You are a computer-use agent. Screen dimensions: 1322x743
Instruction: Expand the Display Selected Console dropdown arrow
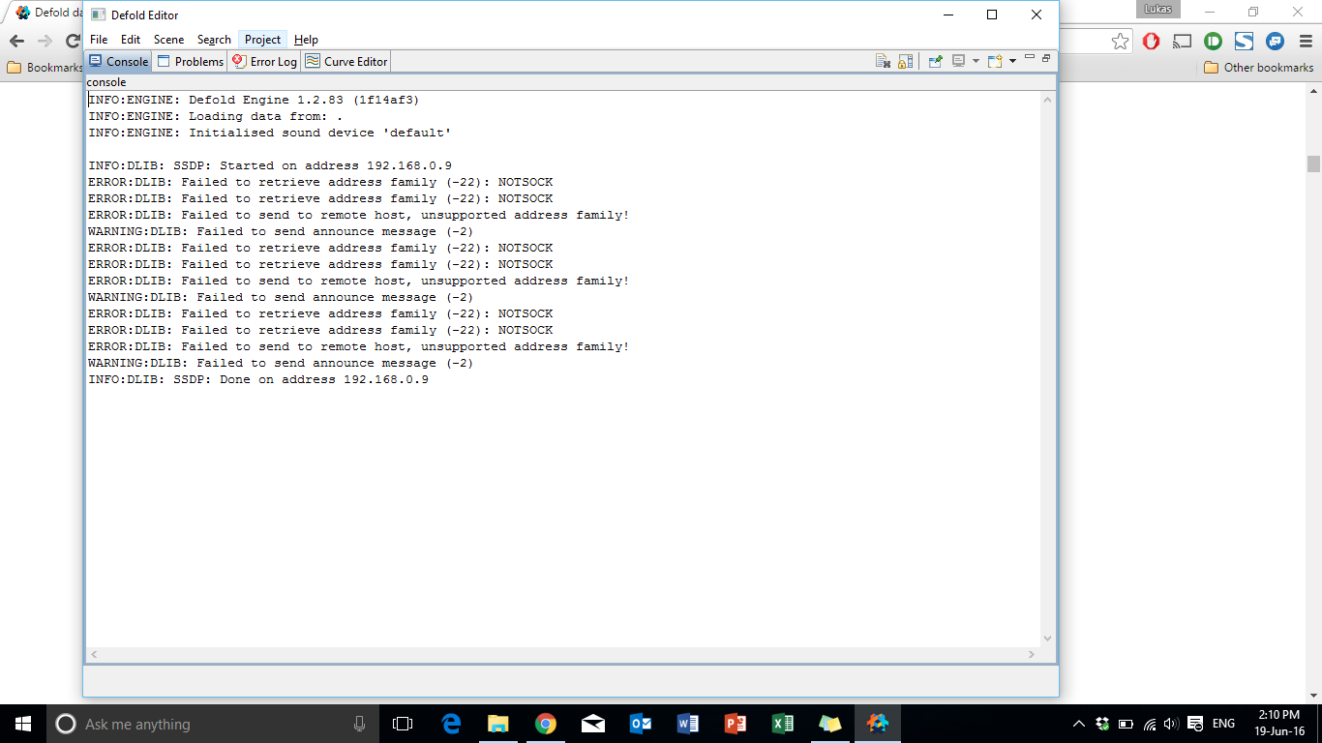tap(976, 61)
